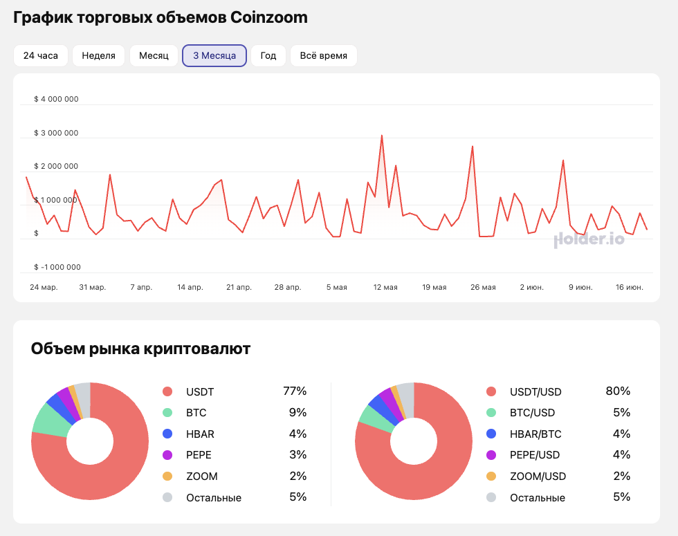
Task: Click the red USDT/USD legend dot
Action: click(491, 391)
